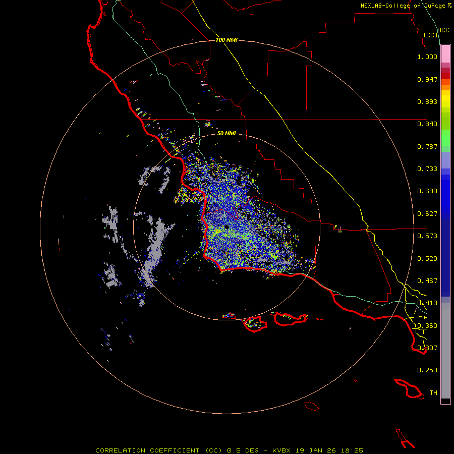
Task: Select the 0.413 scale value
Action: (x=427, y=303)
